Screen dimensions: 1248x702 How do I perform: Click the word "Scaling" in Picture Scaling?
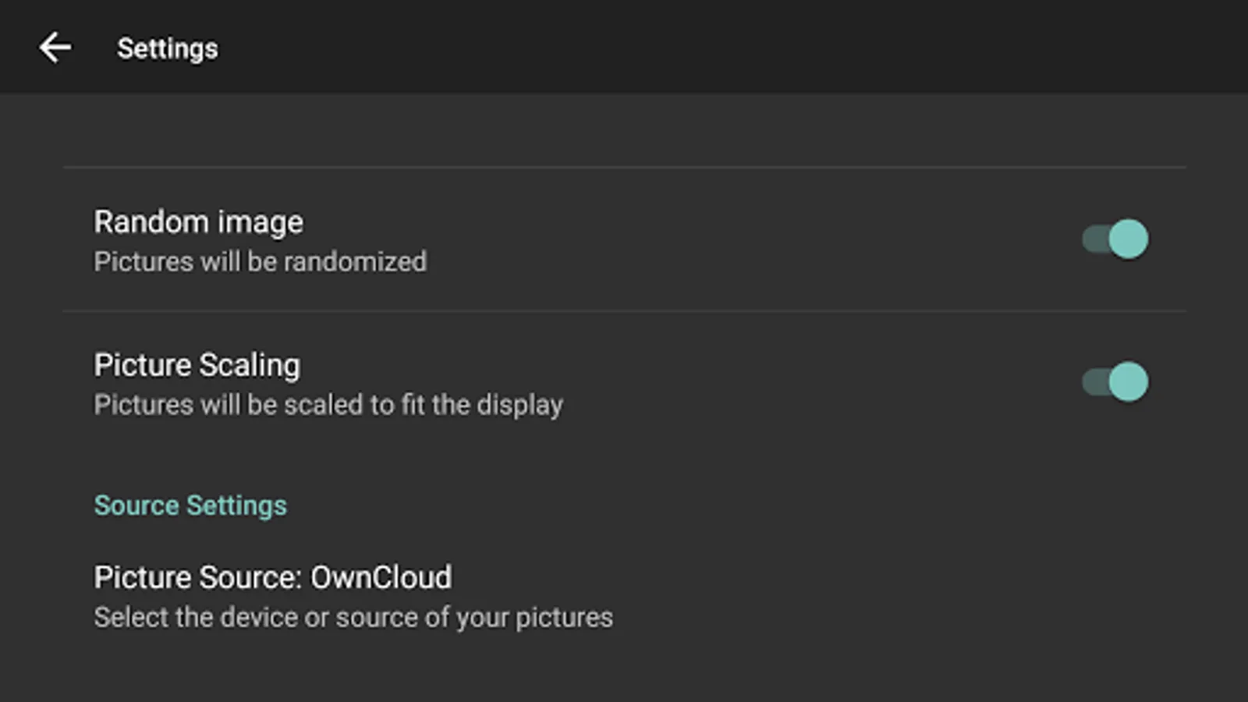click(249, 365)
